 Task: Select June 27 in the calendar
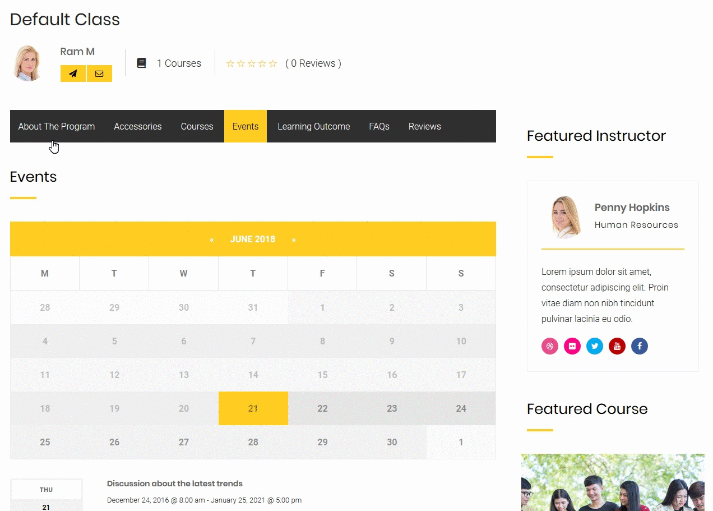[184, 442]
